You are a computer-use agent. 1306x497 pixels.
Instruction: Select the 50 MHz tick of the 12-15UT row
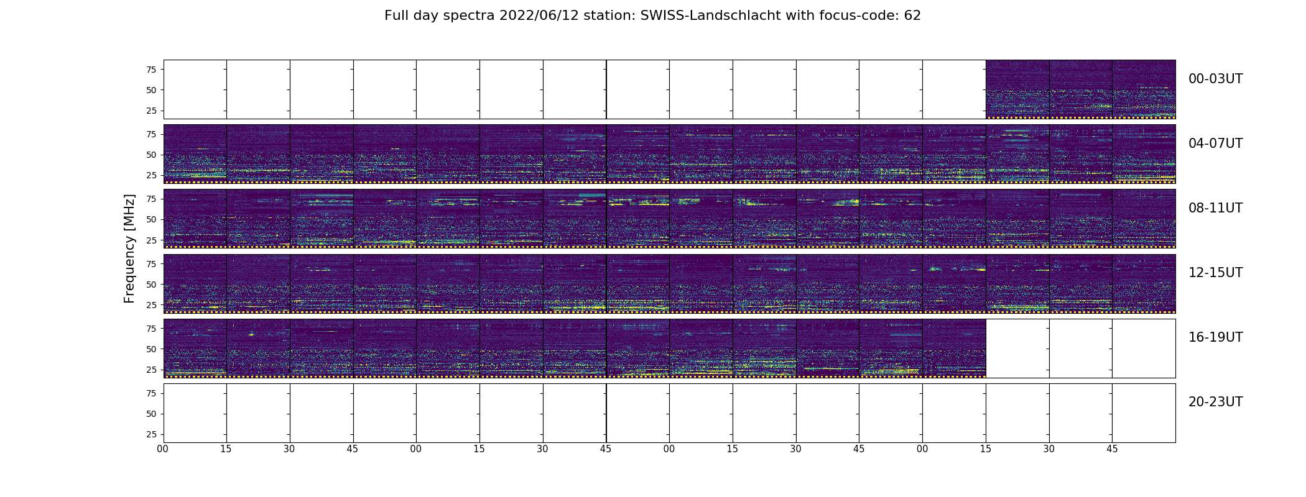(x=151, y=285)
